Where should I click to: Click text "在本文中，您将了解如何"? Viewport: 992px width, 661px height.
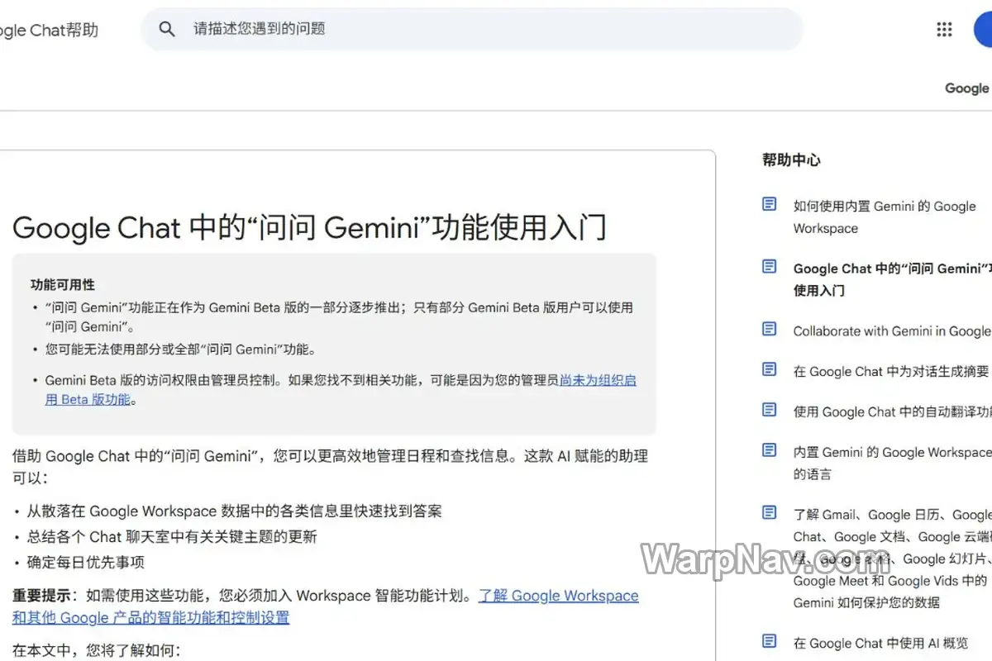tap(96, 650)
